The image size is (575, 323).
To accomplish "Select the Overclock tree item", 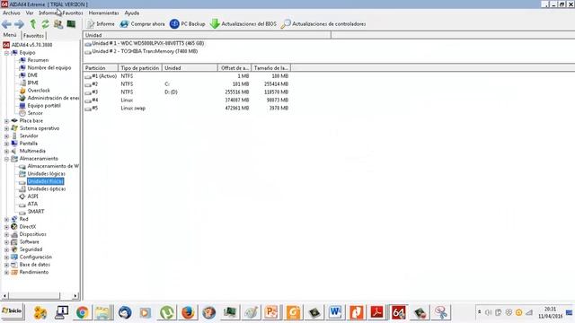I will [39, 91].
